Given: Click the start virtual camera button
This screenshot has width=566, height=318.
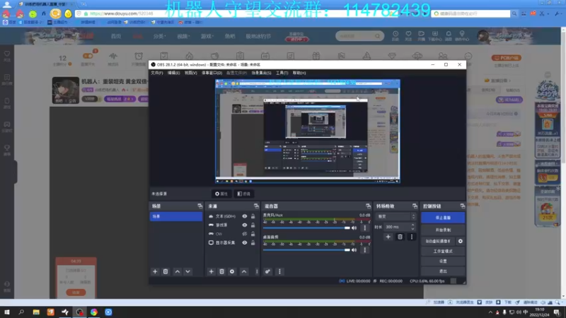Looking at the screenshot, I should (x=438, y=241).
